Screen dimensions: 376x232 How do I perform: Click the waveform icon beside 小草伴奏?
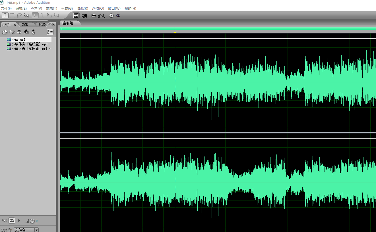click(x=9, y=44)
